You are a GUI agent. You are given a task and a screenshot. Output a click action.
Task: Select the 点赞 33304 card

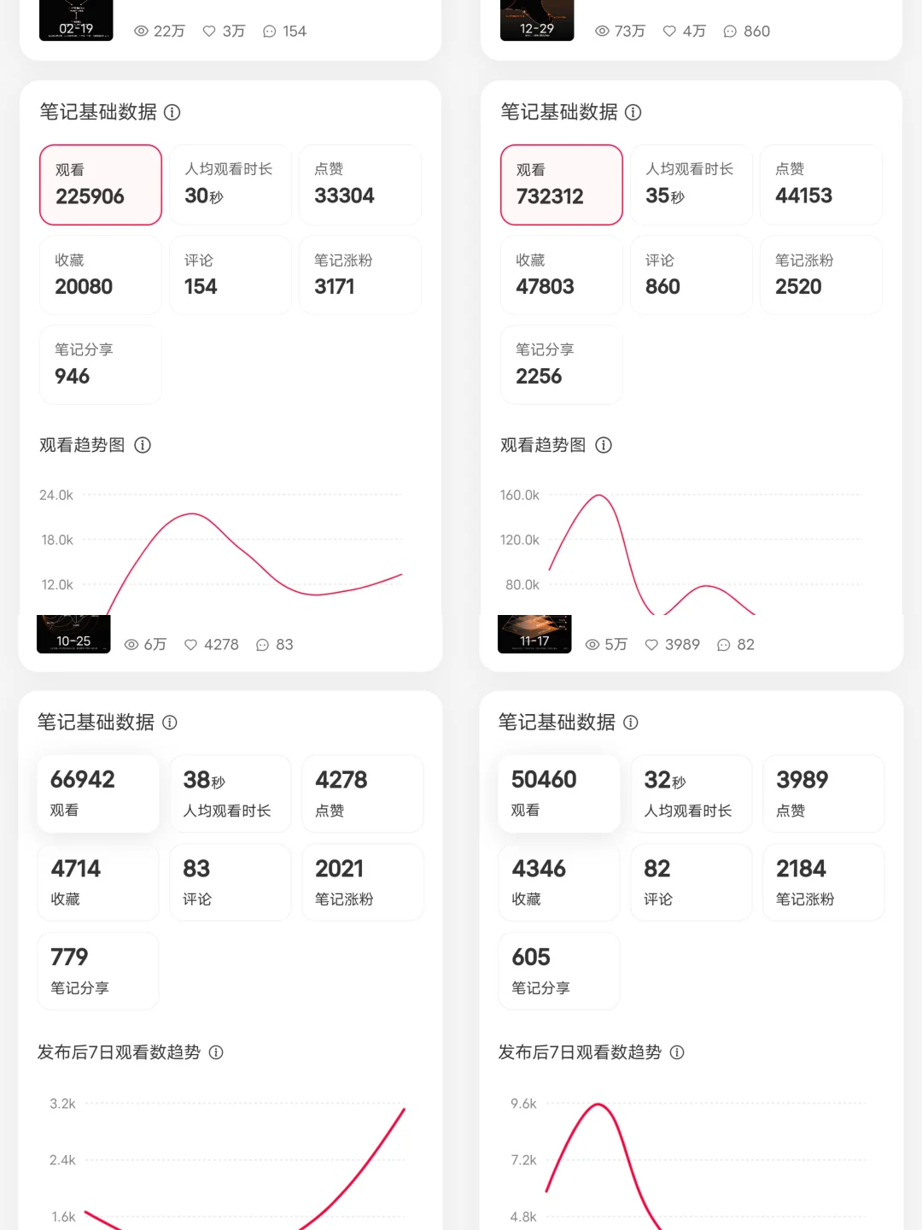(360, 184)
